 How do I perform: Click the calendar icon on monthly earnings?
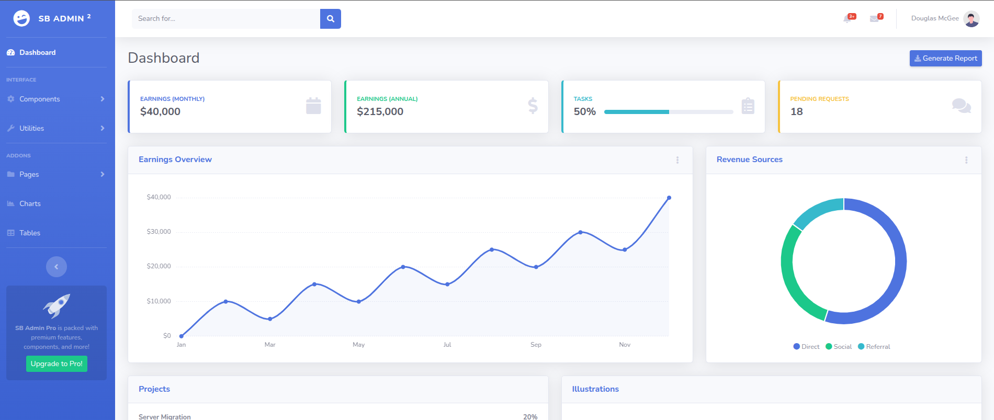click(x=313, y=106)
